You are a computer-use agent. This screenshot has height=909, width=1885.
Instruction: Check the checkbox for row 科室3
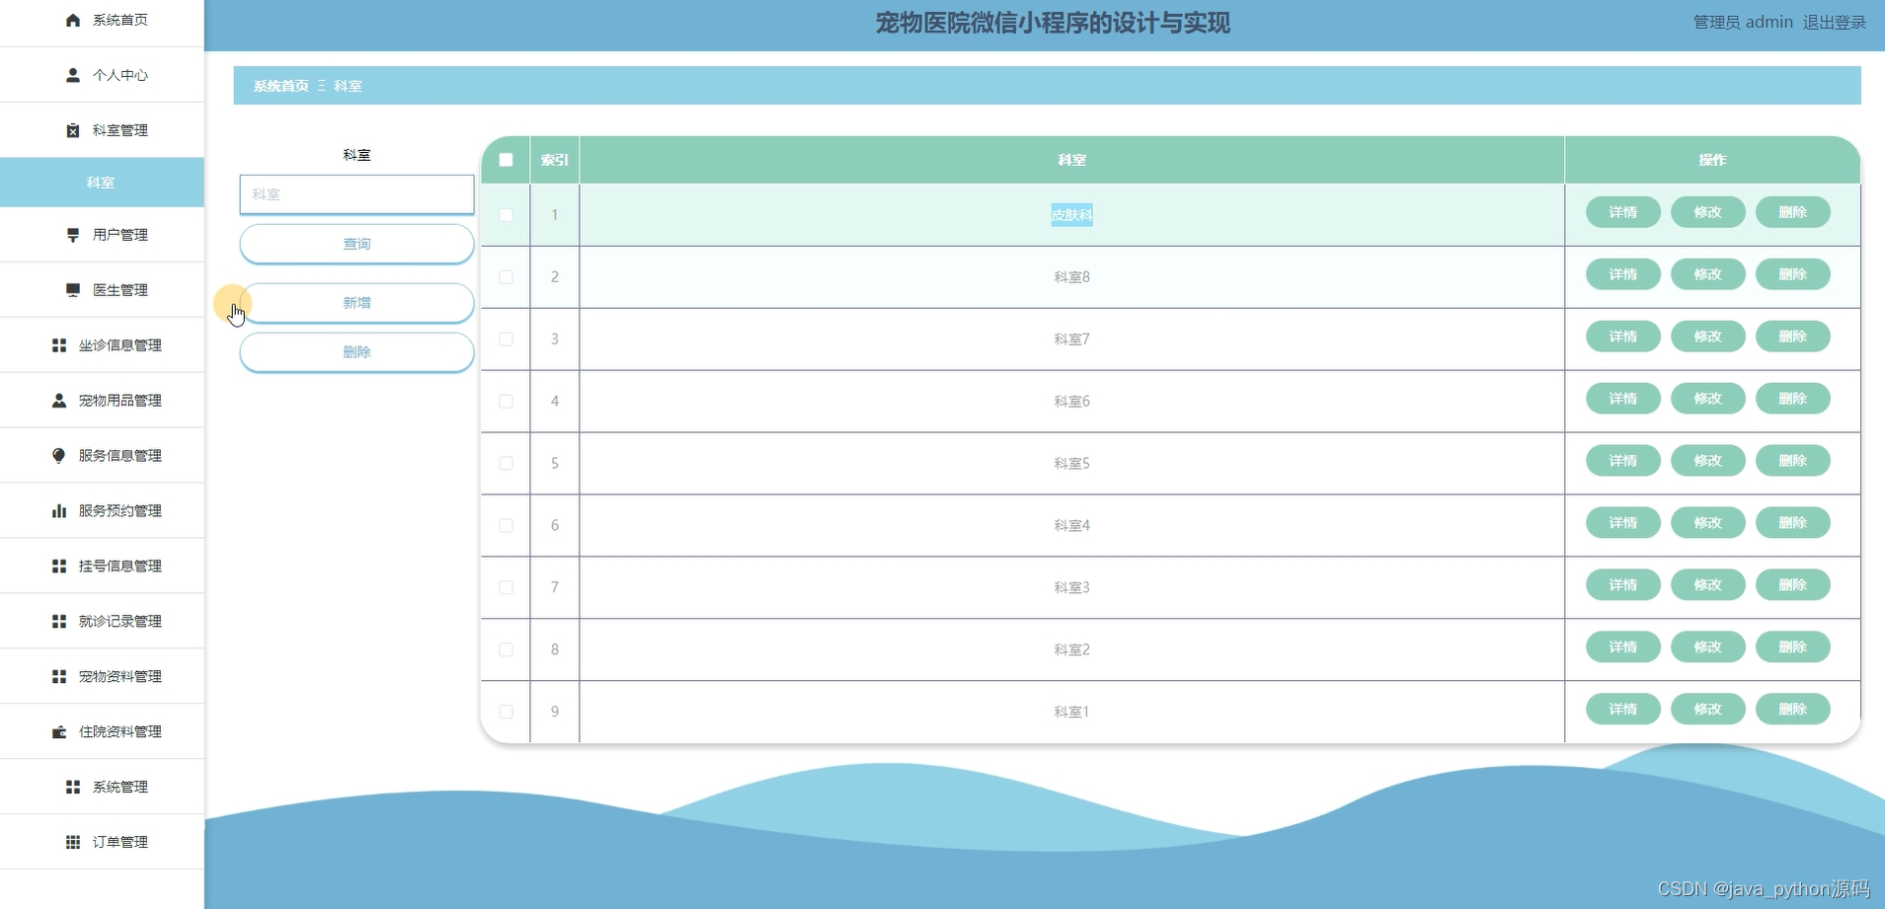506,588
